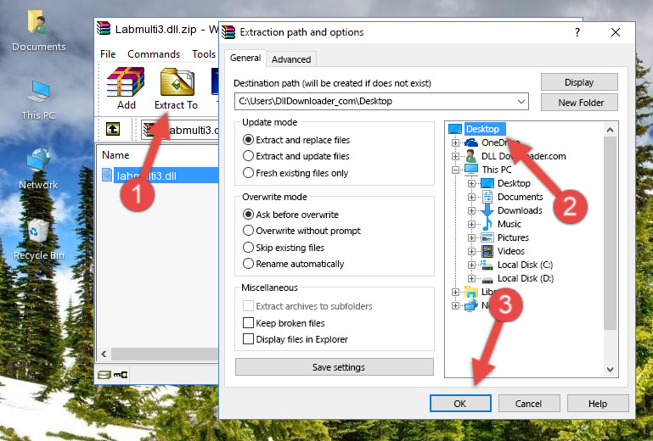Click the This PC monitor icon in tree

coord(471,170)
